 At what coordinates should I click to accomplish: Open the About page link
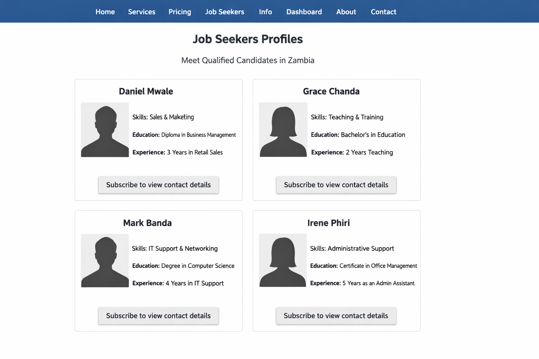(346, 12)
